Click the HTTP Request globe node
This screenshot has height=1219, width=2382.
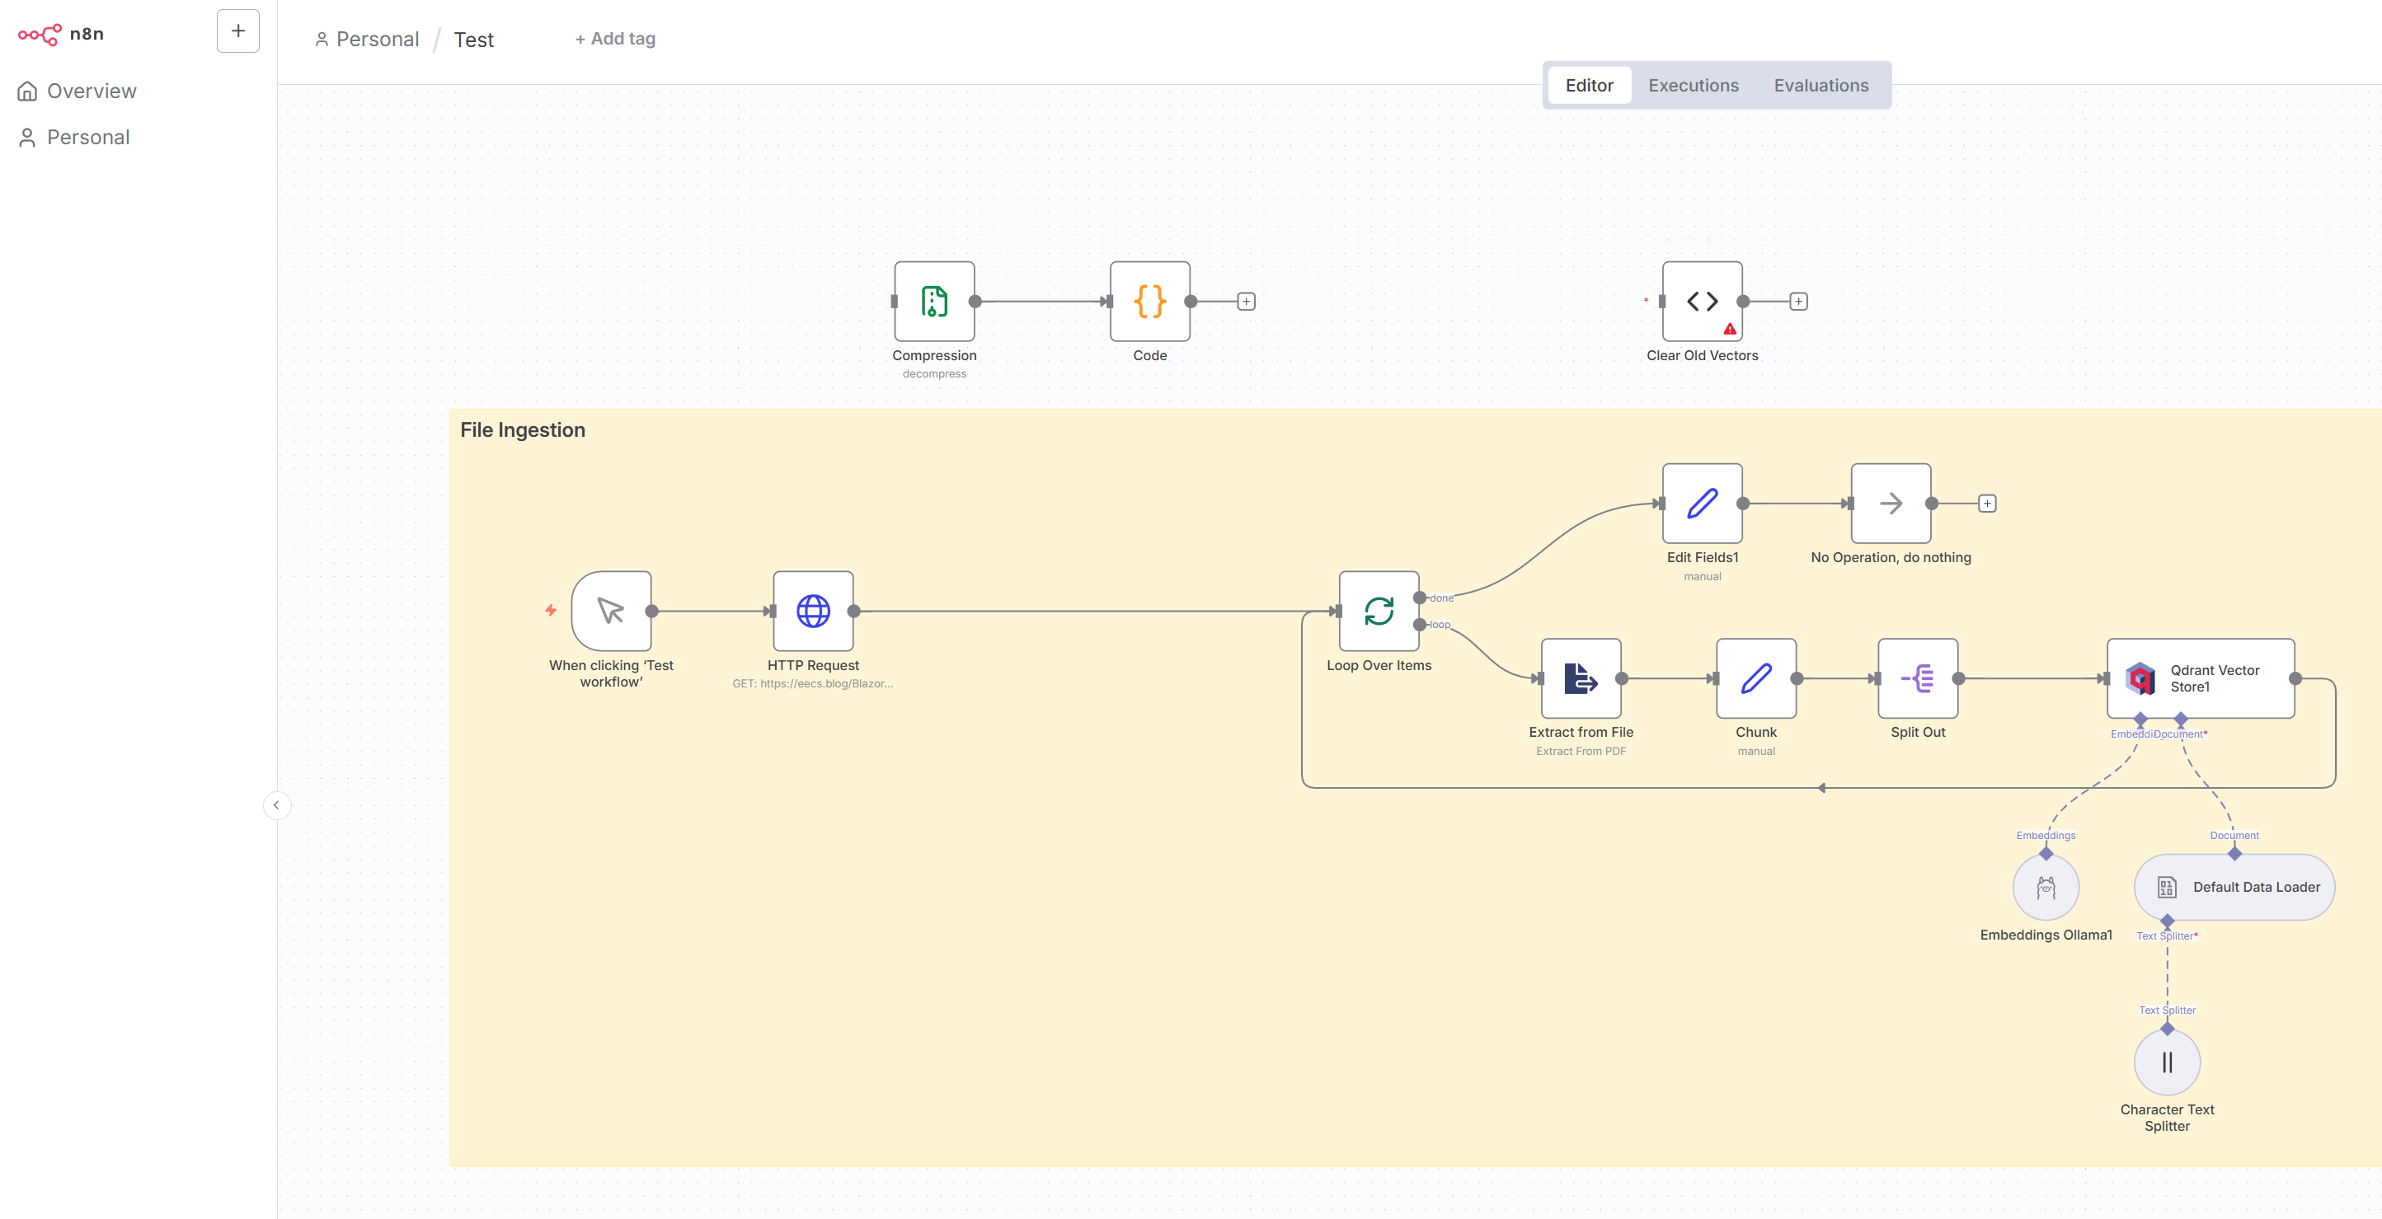tap(813, 611)
